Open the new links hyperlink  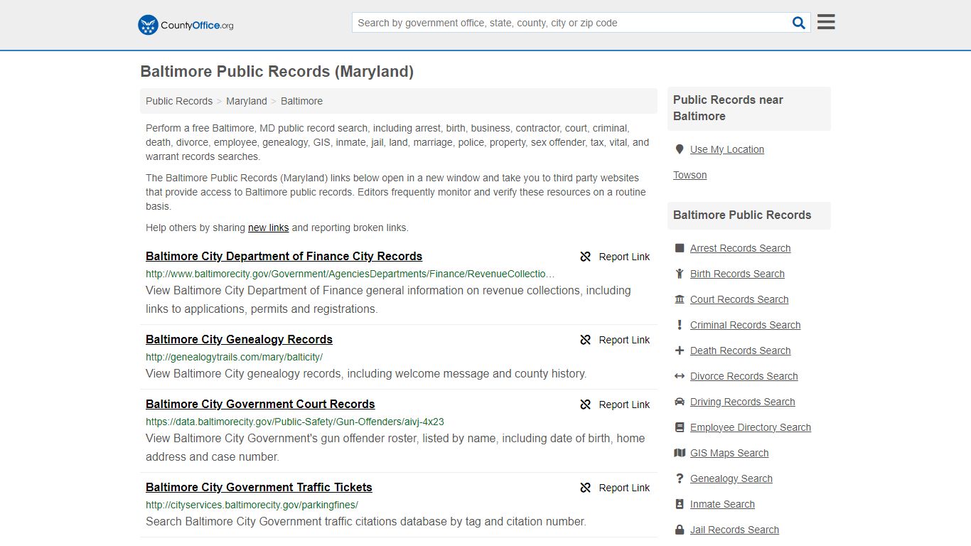(268, 227)
